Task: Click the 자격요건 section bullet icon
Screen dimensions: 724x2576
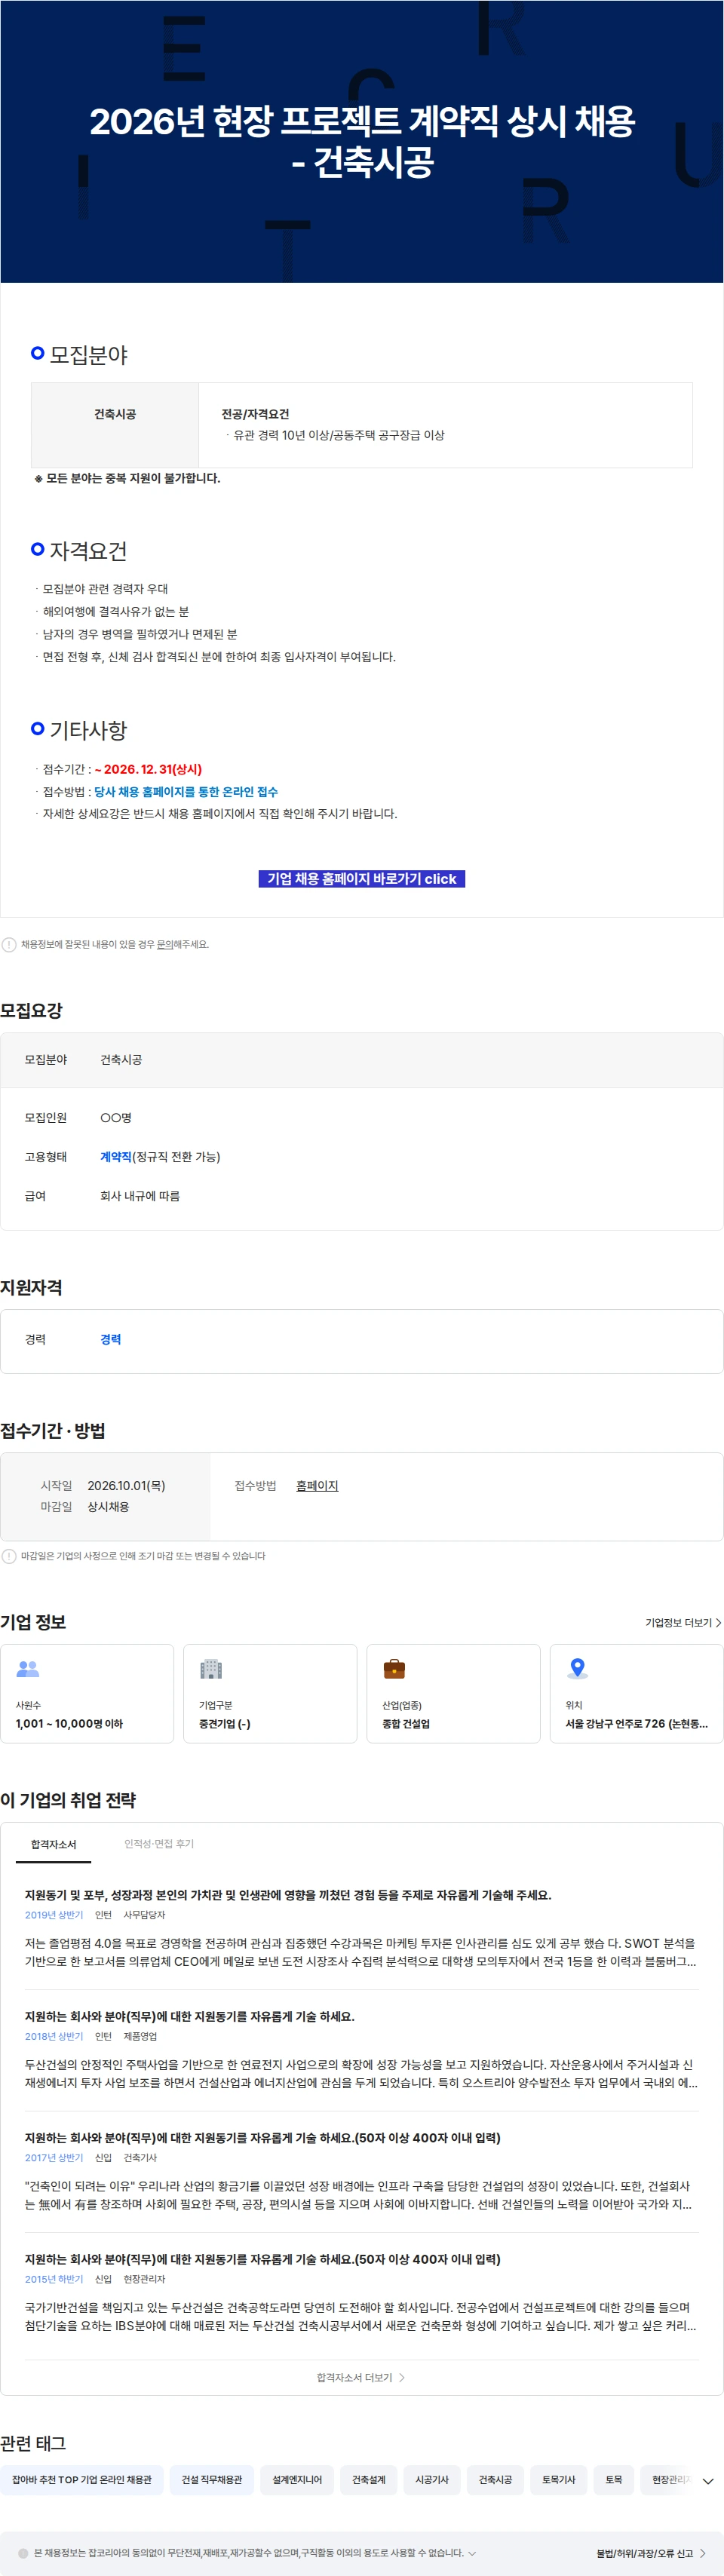Action: [x=38, y=549]
